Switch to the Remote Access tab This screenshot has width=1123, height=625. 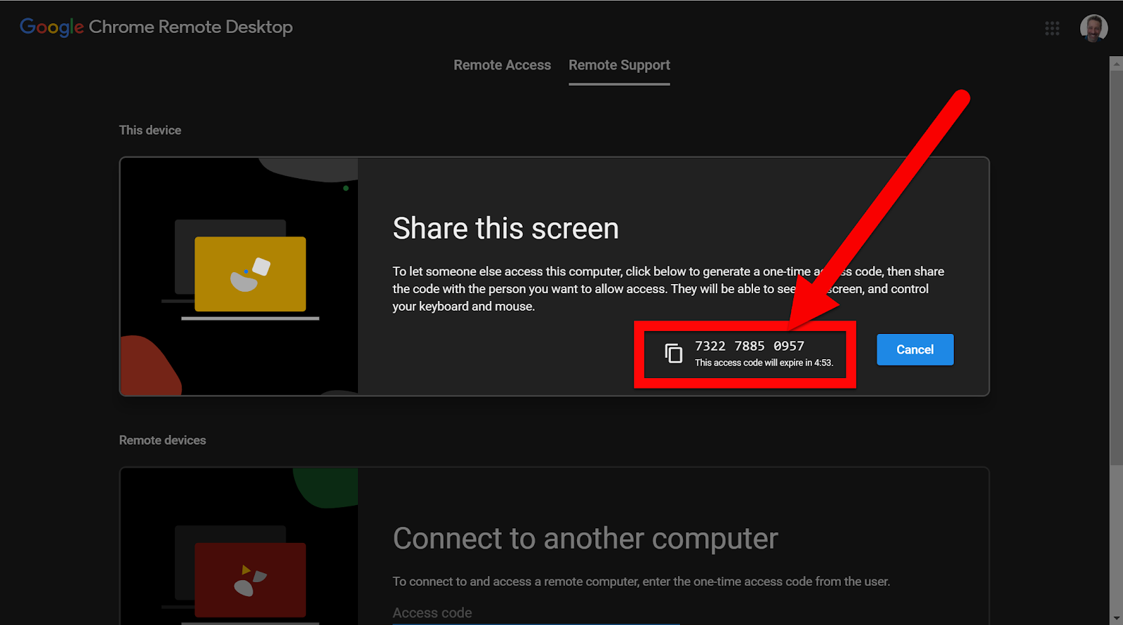pyautogui.click(x=502, y=65)
